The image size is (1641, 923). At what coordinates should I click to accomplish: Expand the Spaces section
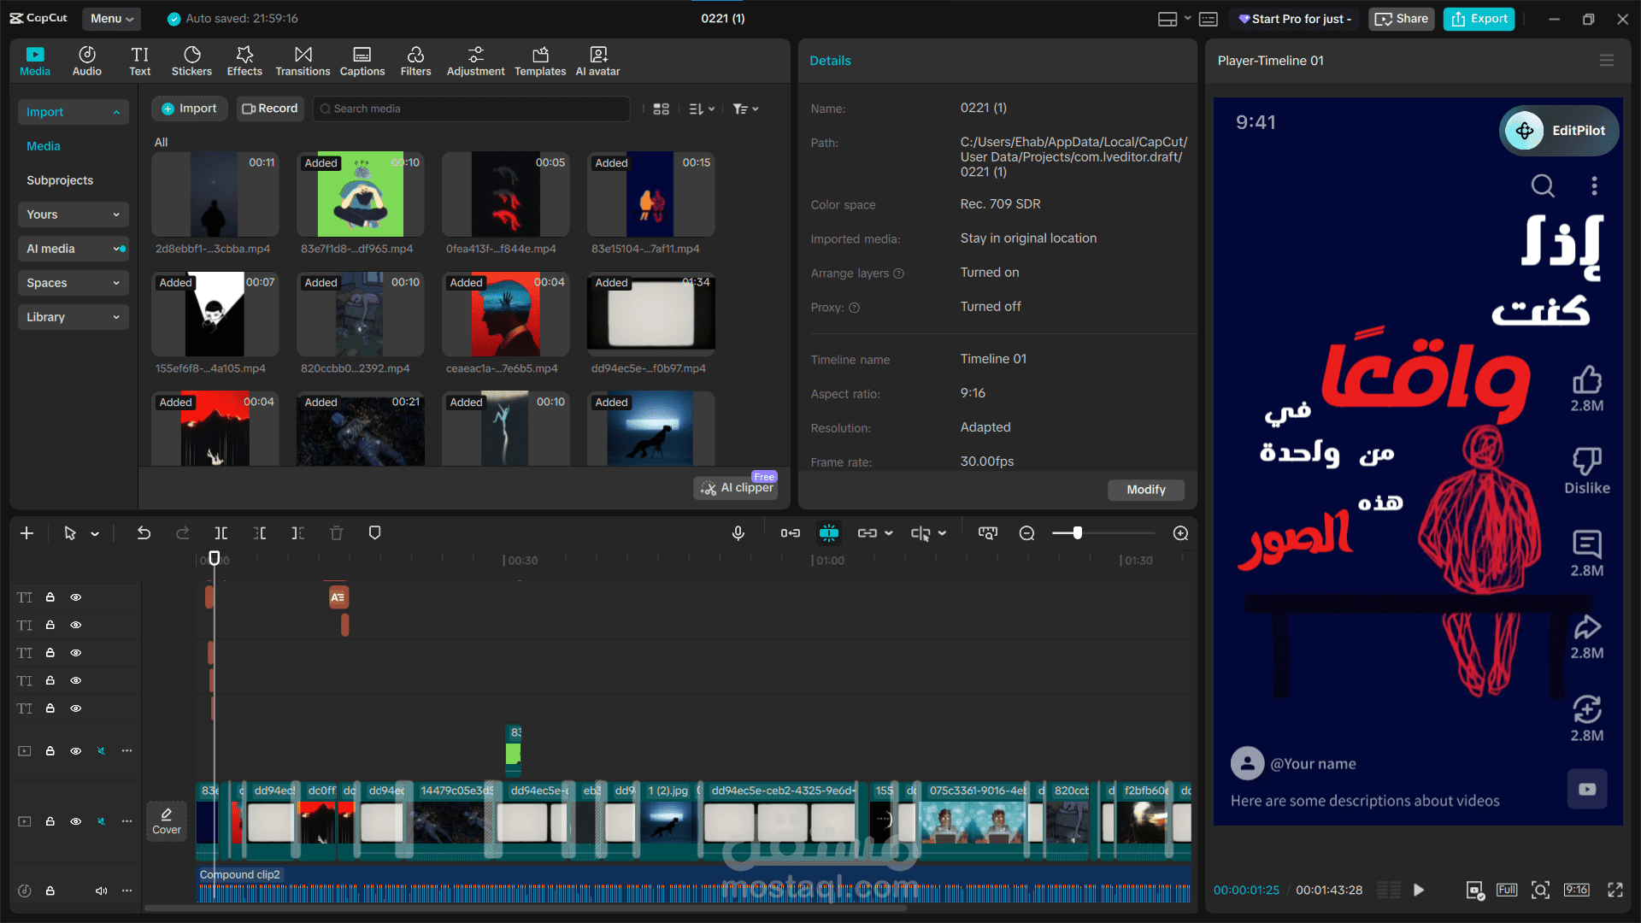[x=73, y=283]
